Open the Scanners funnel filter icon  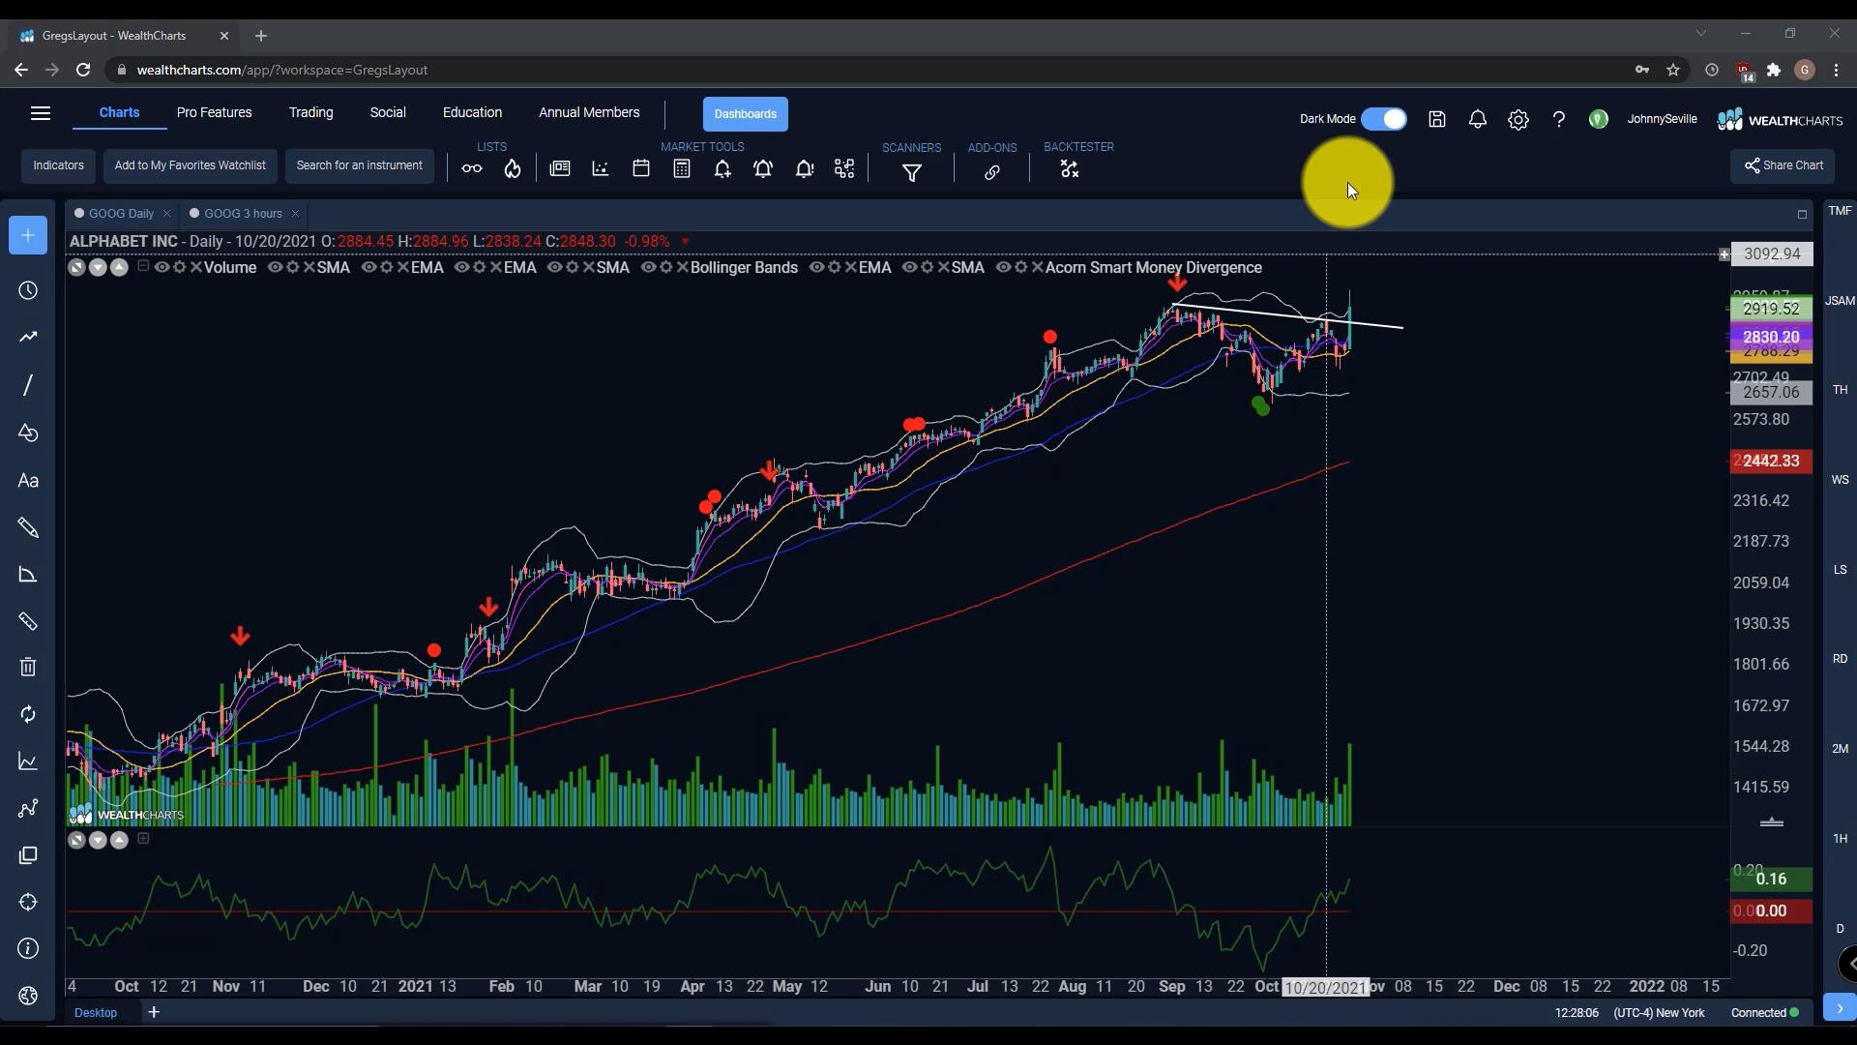click(x=912, y=173)
